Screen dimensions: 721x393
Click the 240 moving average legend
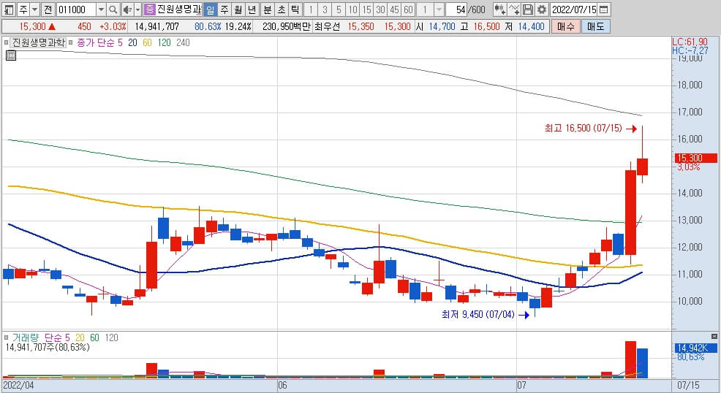click(183, 42)
